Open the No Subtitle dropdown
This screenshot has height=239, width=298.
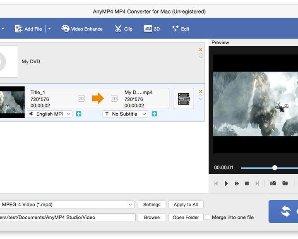coord(125,114)
